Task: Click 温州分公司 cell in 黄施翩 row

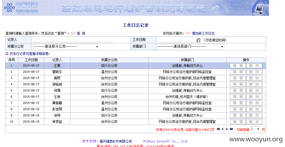Action: pos(109,103)
